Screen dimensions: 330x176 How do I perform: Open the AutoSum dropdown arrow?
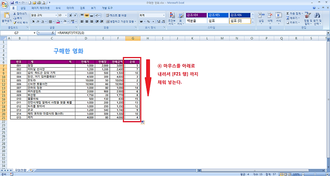click(x=302, y=13)
